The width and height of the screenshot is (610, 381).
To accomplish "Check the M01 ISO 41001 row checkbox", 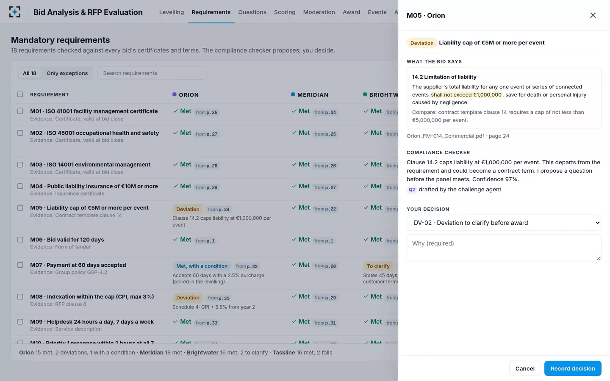I will 20,111.
